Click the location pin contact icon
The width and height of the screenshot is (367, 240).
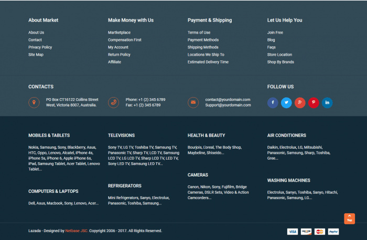click(x=34, y=102)
